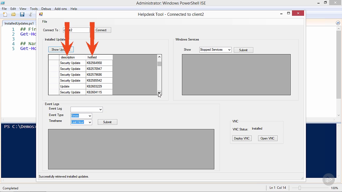Switch to InstalledUpdates.ps1 tab
Viewport: 342px width, 192px height.
[19, 23]
